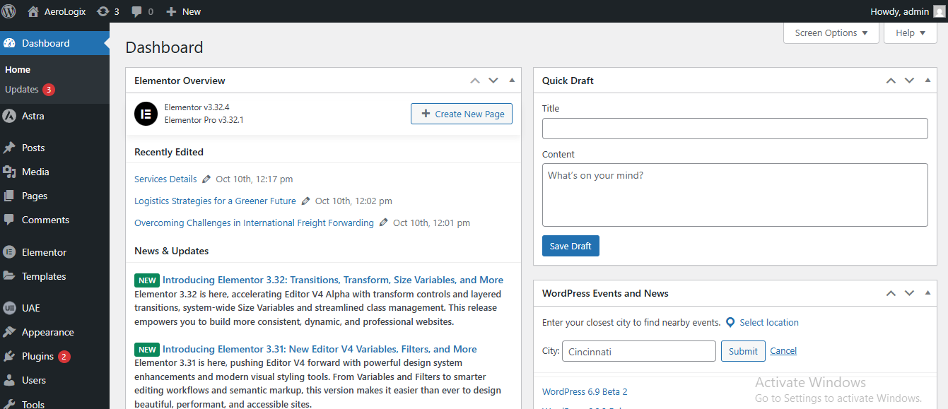Click the Quick Draft Title input field

(735, 129)
